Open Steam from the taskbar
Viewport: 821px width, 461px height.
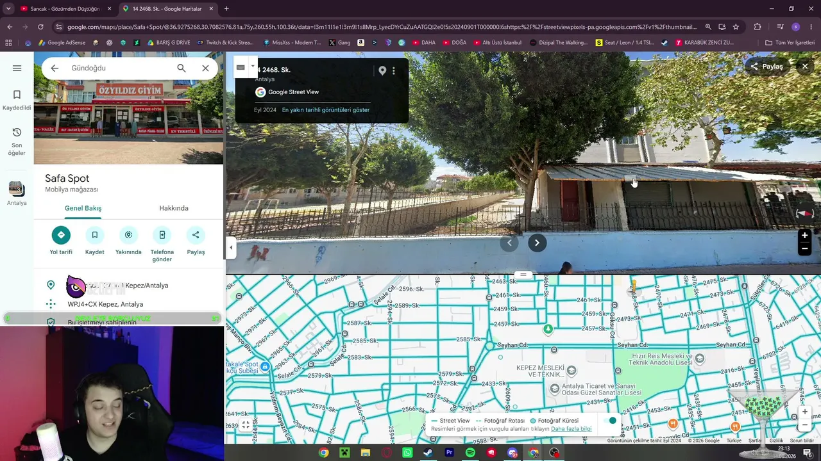click(x=428, y=453)
